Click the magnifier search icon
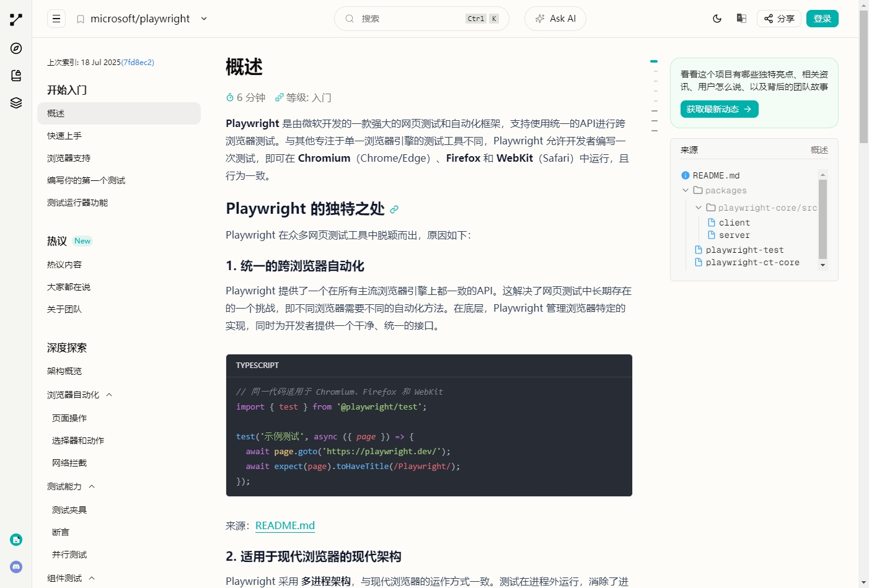869x588 pixels. [x=350, y=19]
